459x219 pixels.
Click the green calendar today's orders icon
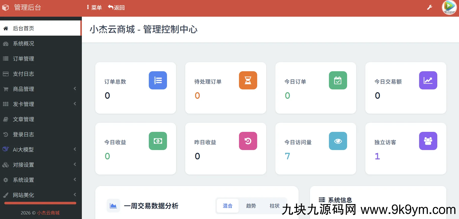tap(338, 80)
